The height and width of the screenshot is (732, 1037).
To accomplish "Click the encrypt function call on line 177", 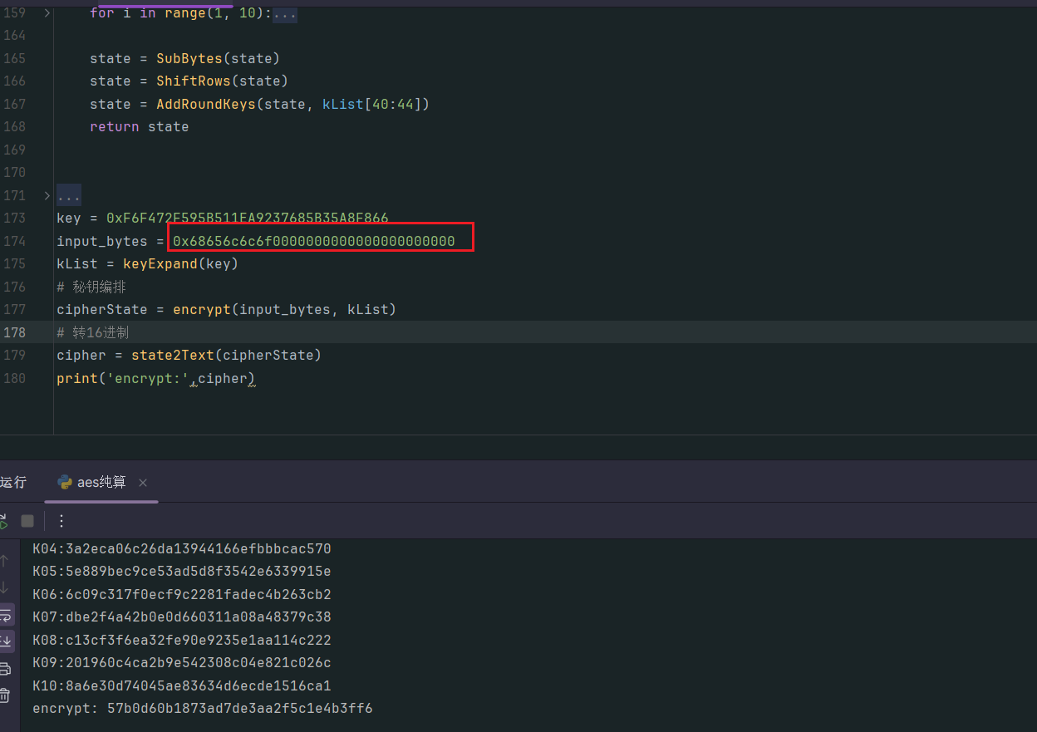I will tap(201, 310).
